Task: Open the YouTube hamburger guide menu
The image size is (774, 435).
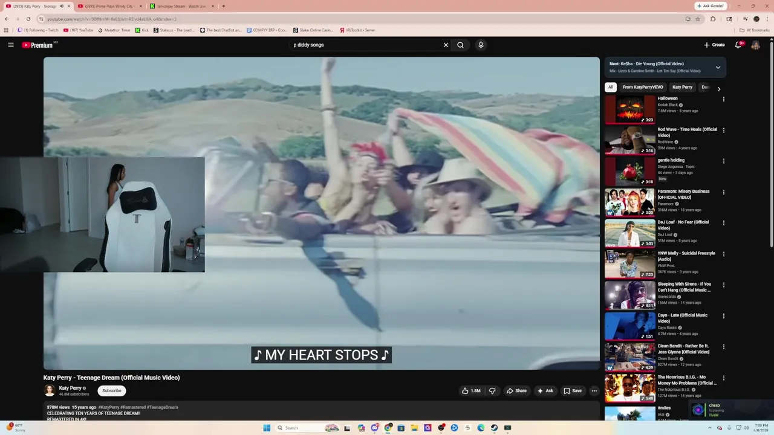Action: point(10,45)
